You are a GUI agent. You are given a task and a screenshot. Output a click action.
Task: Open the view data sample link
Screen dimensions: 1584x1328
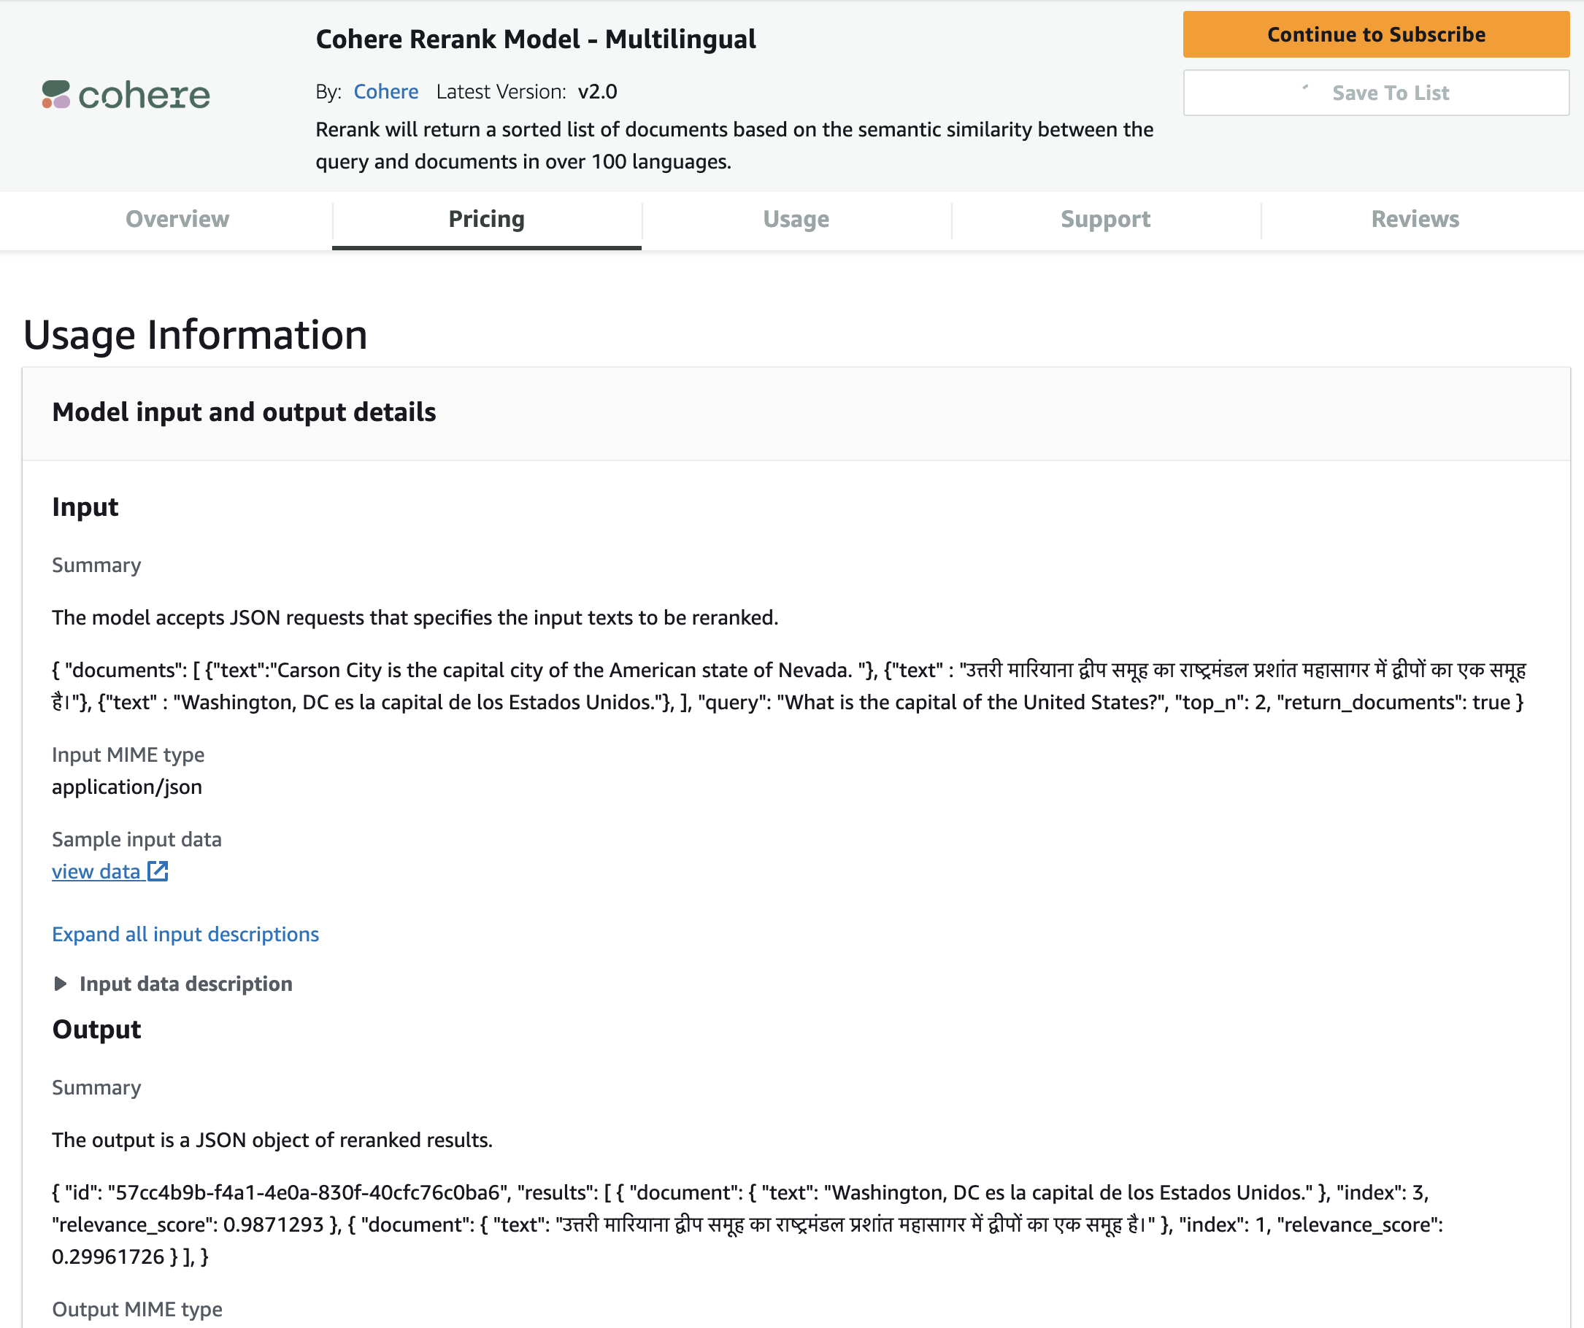[96, 871]
